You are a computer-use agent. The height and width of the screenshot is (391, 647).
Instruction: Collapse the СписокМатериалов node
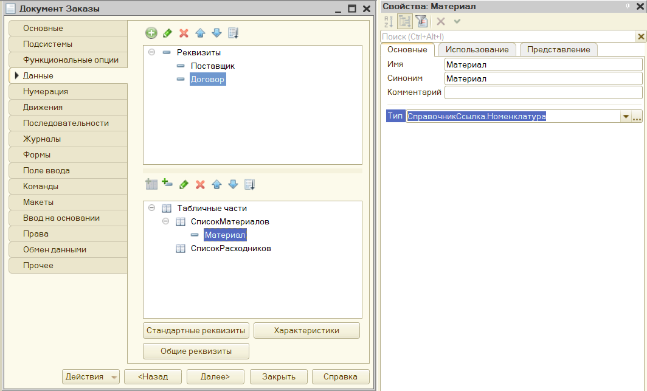(166, 221)
